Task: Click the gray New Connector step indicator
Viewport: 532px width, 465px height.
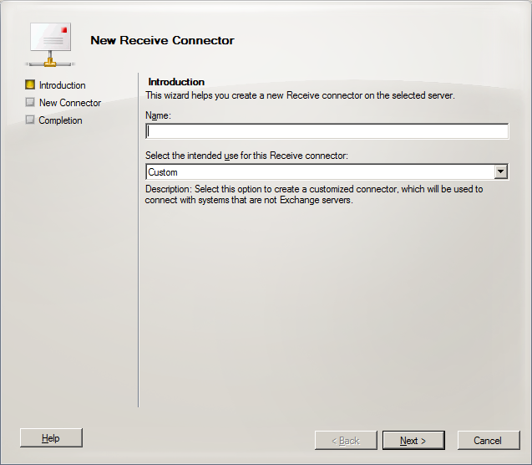Action: point(30,102)
